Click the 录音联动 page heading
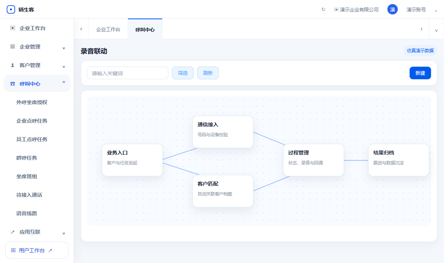This screenshot has height=263, width=444. pos(94,51)
